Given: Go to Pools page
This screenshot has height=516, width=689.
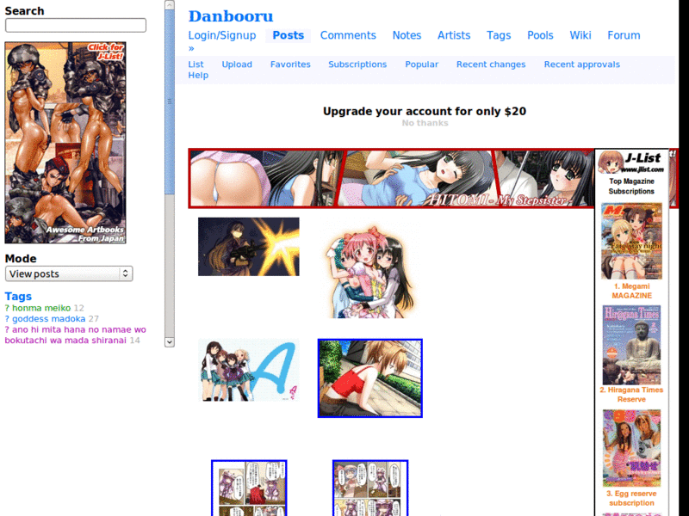Looking at the screenshot, I should tap(540, 35).
